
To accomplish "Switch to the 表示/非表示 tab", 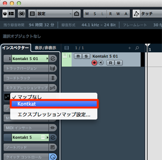I will (45, 48).
